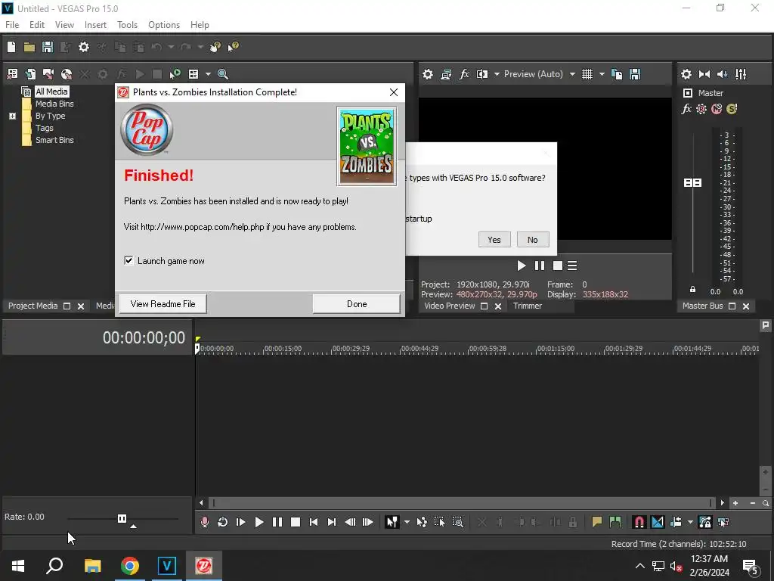Expand the Project Media views dropdown arrow
Screen dimensions: 774x581
click(208, 74)
